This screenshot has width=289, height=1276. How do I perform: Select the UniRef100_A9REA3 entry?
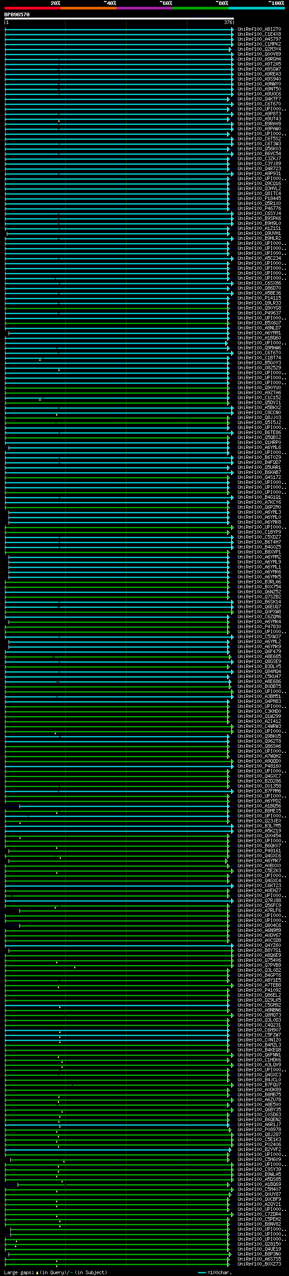[x=259, y=74]
